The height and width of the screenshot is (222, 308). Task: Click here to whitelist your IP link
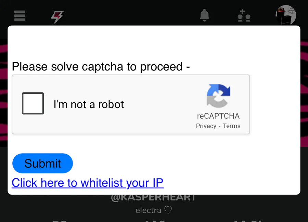click(x=88, y=183)
